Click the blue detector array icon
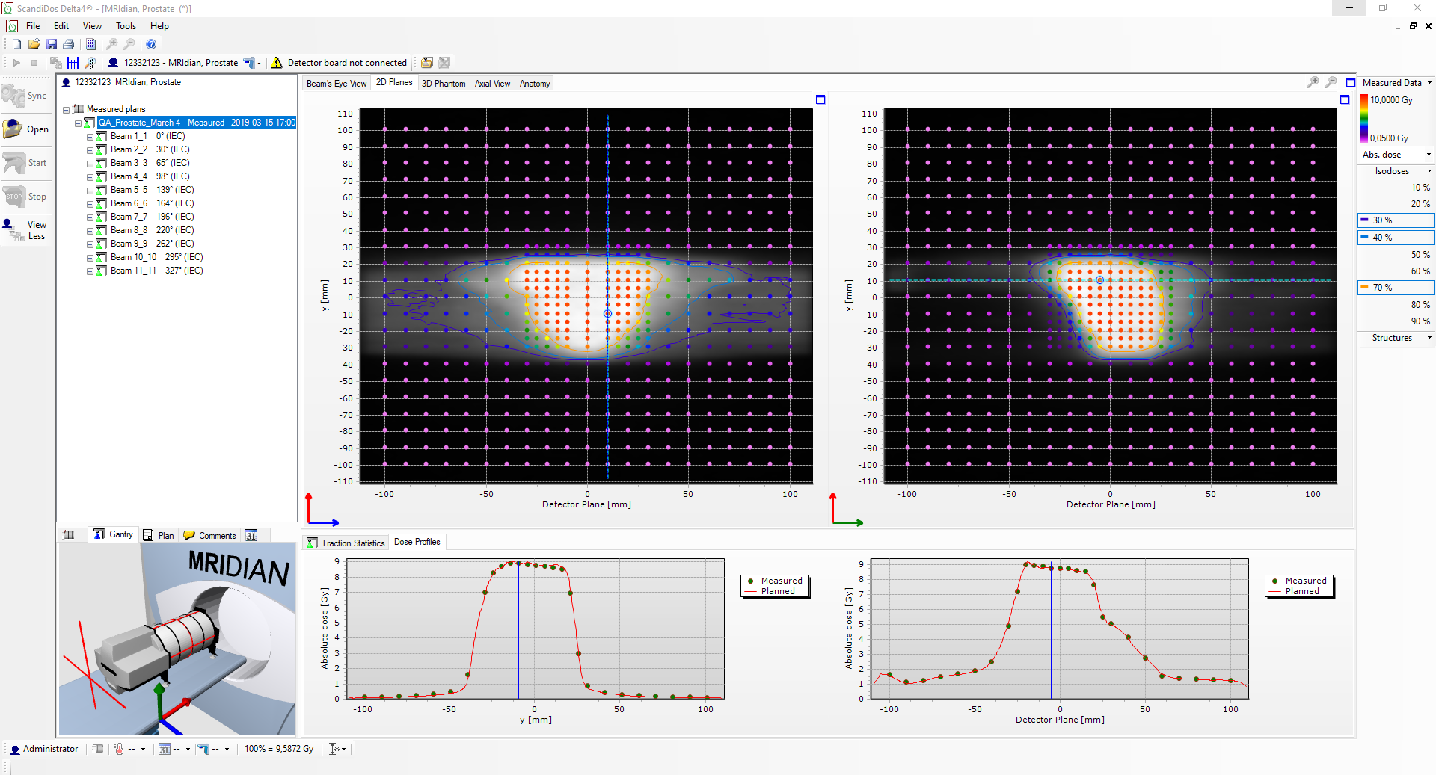Image resolution: width=1436 pixels, height=775 pixels. (x=73, y=63)
